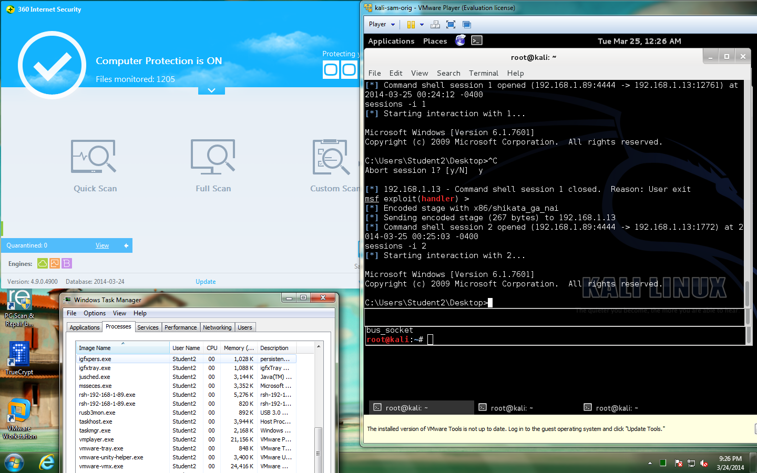Image resolution: width=757 pixels, height=473 pixels.
Task: Open the File menu in Task Manager
Action: pos(71,313)
